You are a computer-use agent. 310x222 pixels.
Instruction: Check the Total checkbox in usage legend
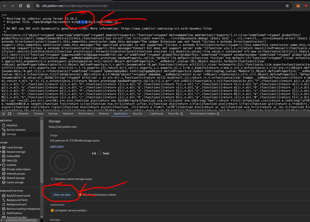point(99,153)
